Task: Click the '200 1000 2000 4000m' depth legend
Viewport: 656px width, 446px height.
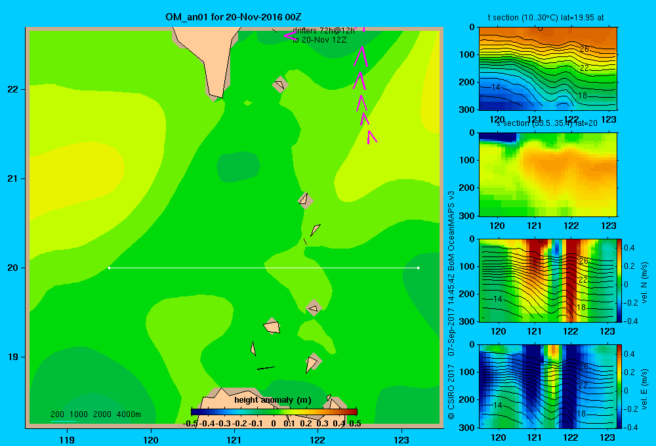Action: point(95,415)
